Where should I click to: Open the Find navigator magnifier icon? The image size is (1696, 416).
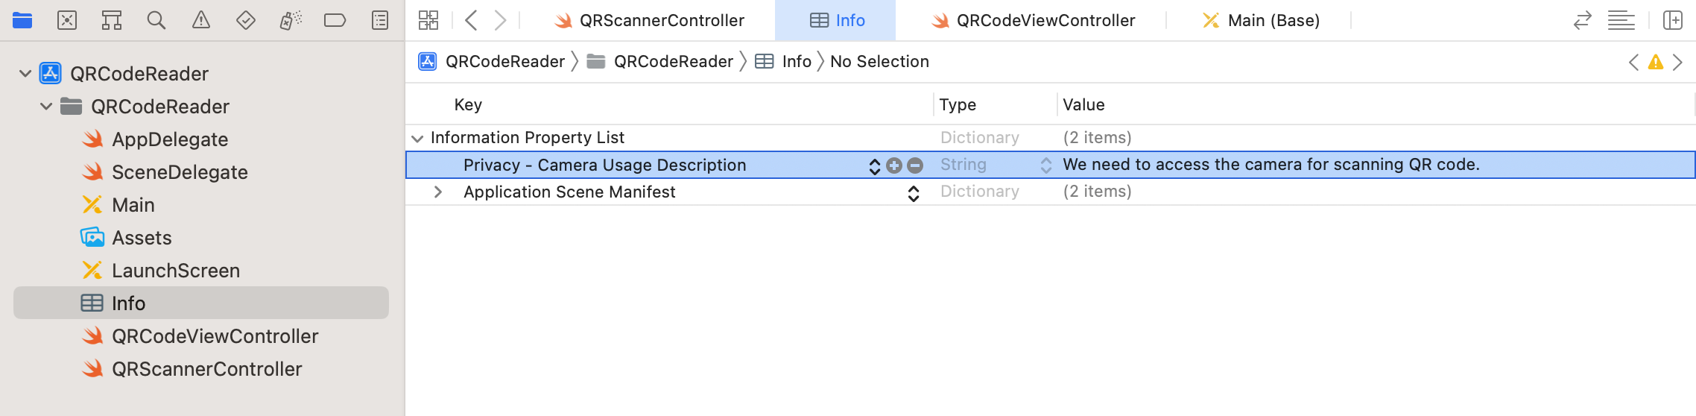pos(156,20)
